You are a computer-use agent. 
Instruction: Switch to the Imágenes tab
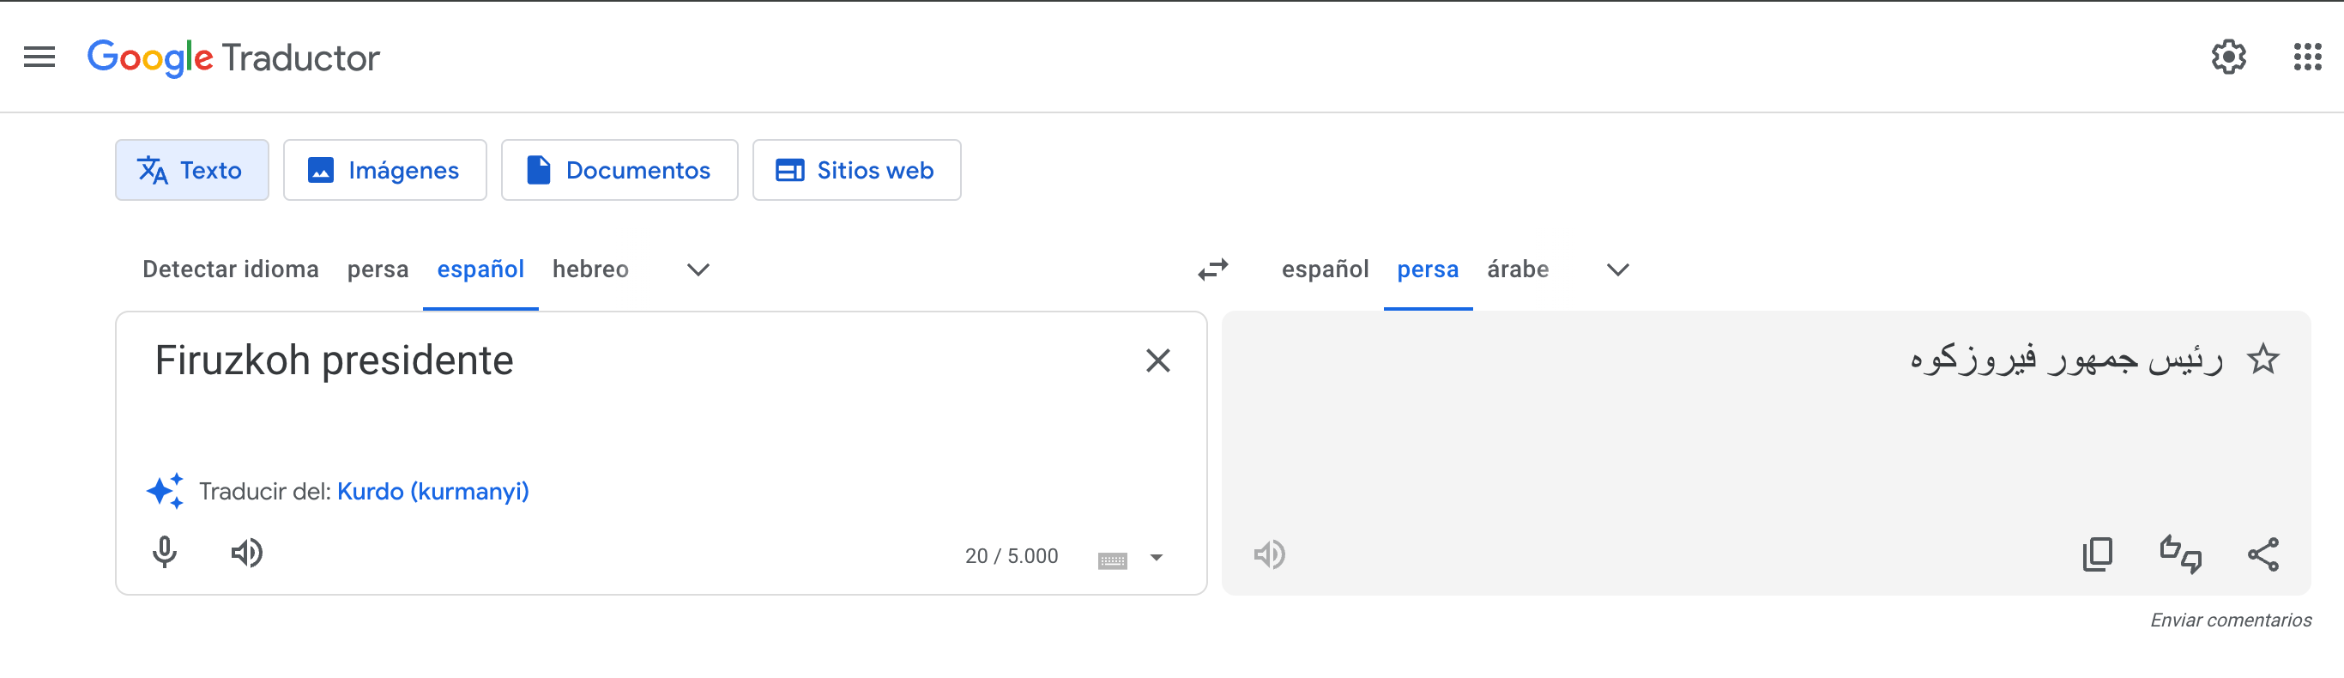[385, 170]
